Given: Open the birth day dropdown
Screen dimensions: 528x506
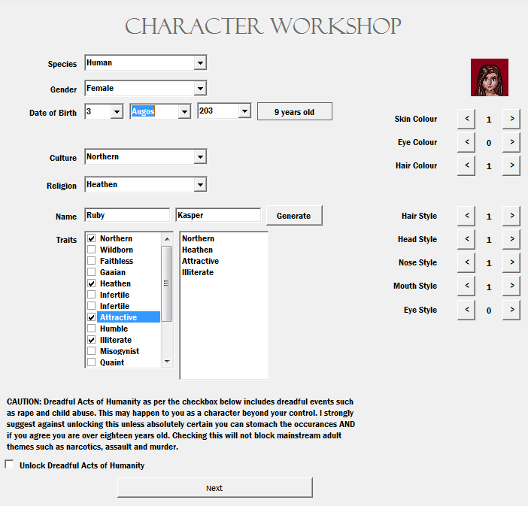Looking at the screenshot, I should 117,111.
